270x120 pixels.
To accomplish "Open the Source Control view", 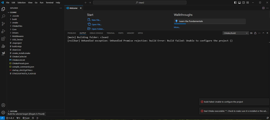I will [x=3, y=24].
